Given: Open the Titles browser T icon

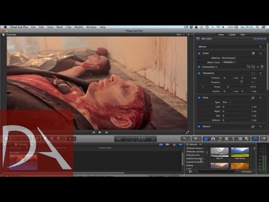Looking at the screenshot, I should [233, 139].
